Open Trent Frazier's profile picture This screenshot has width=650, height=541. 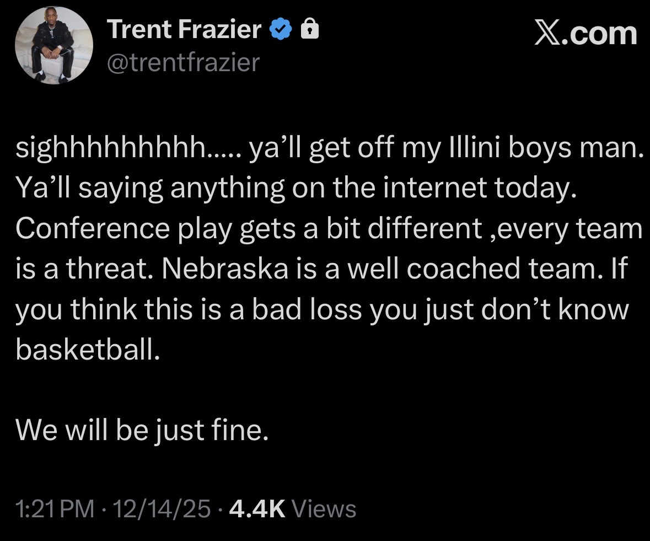point(54,46)
